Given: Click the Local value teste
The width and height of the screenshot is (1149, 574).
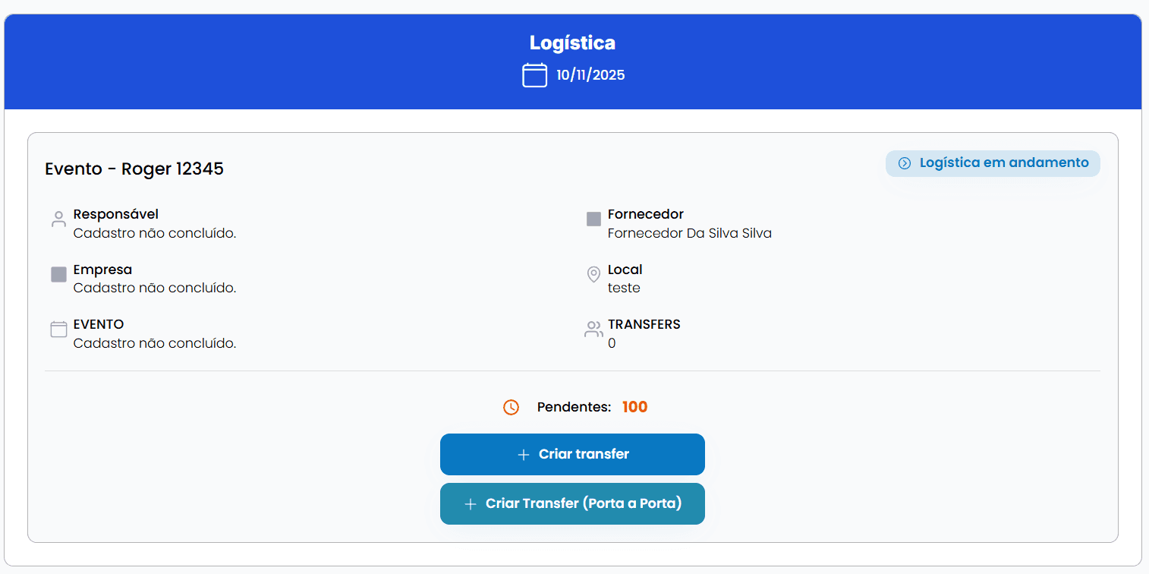Looking at the screenshot, I should click(624, 289).
